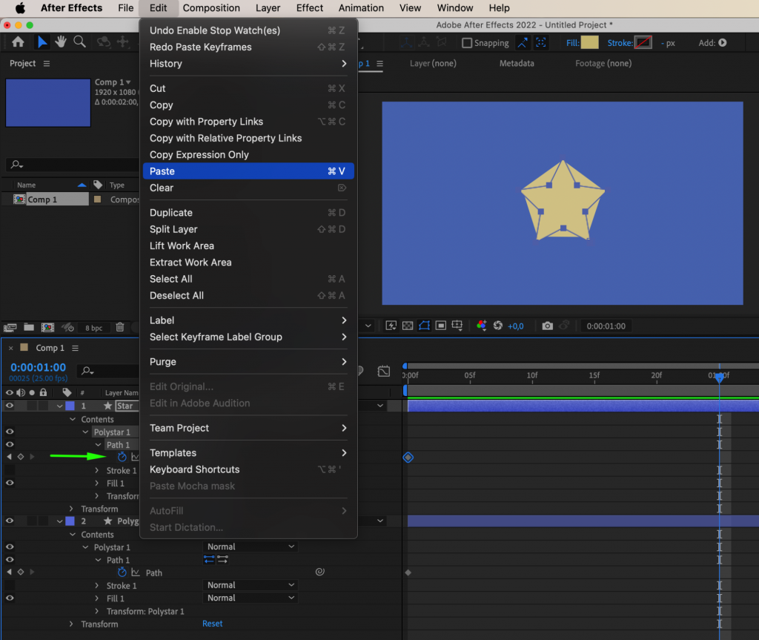
Task: Change the Normal blend mode dropdown
Action: 250,546
